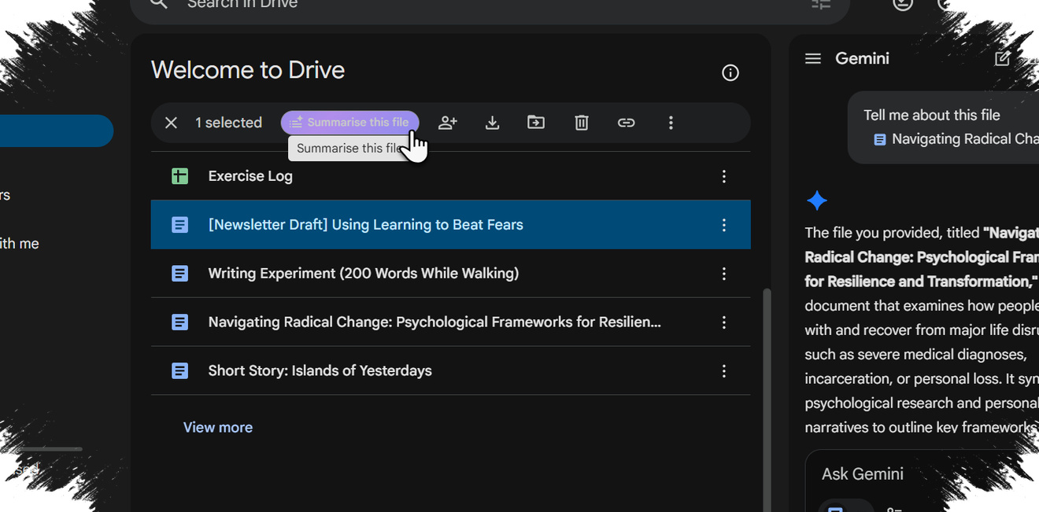Open more options for the Newsletter Draft row
The height and width of the screenshot is (512, 1039).
tap(724, 226)
